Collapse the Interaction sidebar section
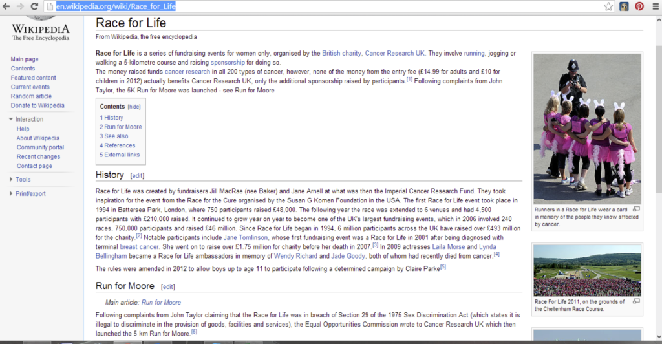662x344 pixels. tap(11, 119)
